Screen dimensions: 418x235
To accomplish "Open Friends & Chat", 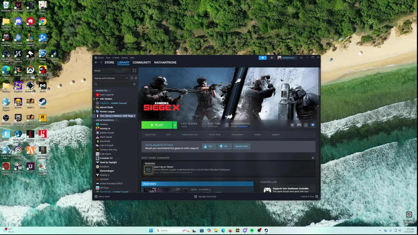I will (309, 196).
